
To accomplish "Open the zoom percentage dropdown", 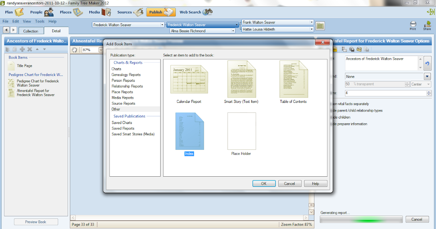I will [x=101, y=50].
